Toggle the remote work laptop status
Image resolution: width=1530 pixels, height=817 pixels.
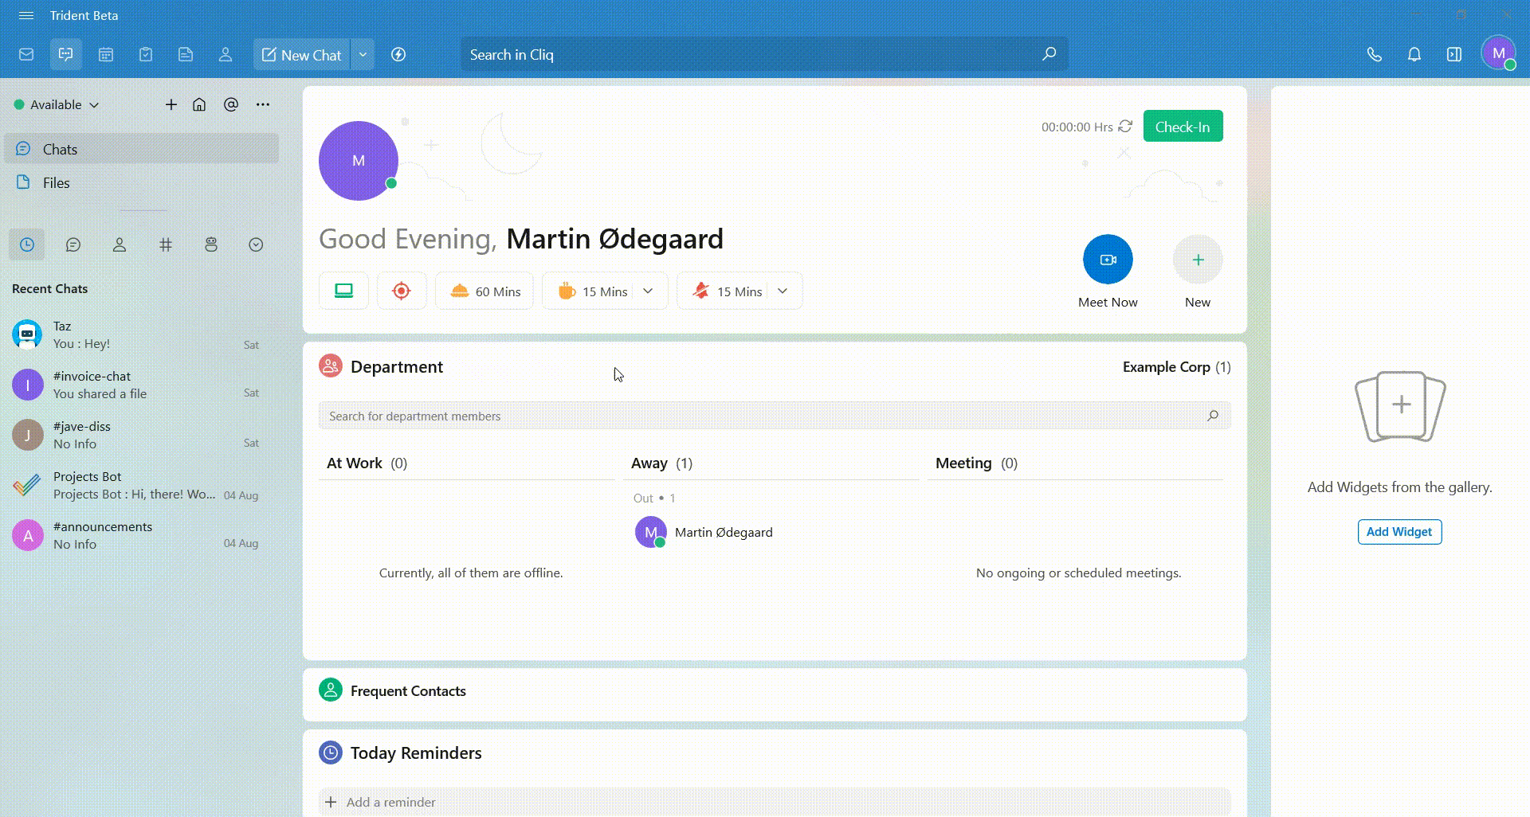click(343, 291)
